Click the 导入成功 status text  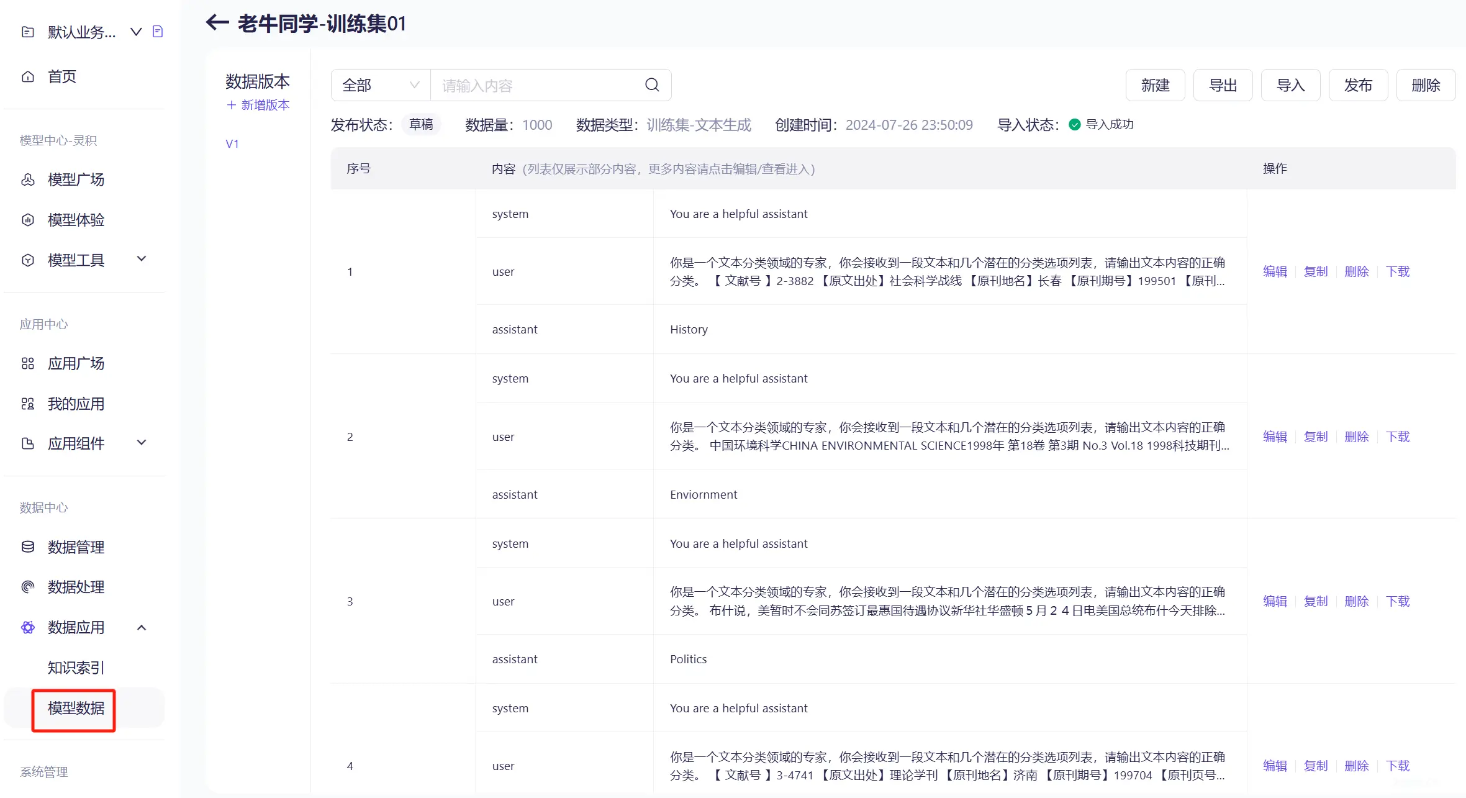(1110, 124)
